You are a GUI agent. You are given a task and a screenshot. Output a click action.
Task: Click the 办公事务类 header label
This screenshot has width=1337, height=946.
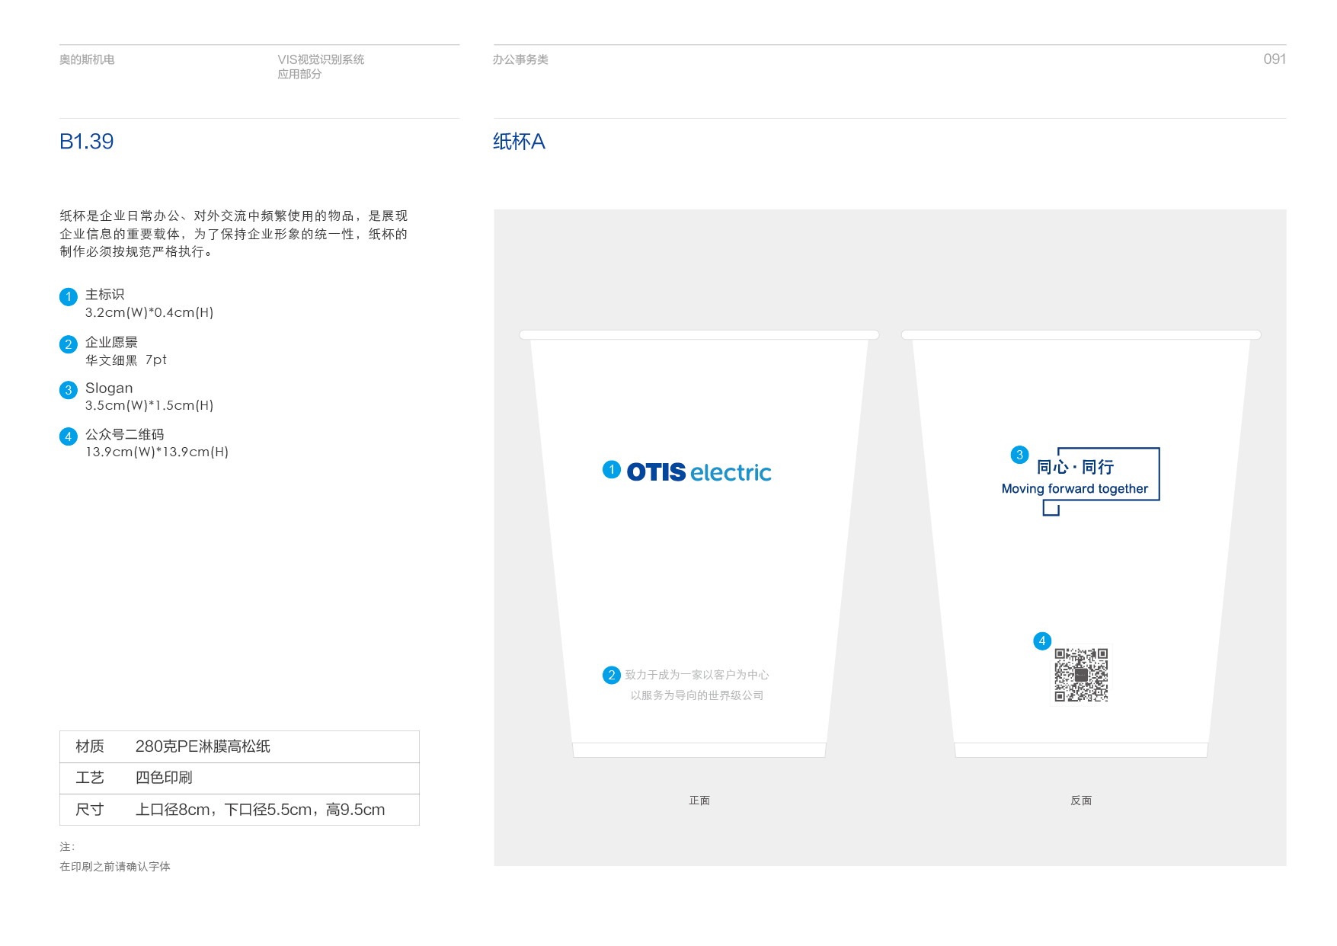coord(520,59)
